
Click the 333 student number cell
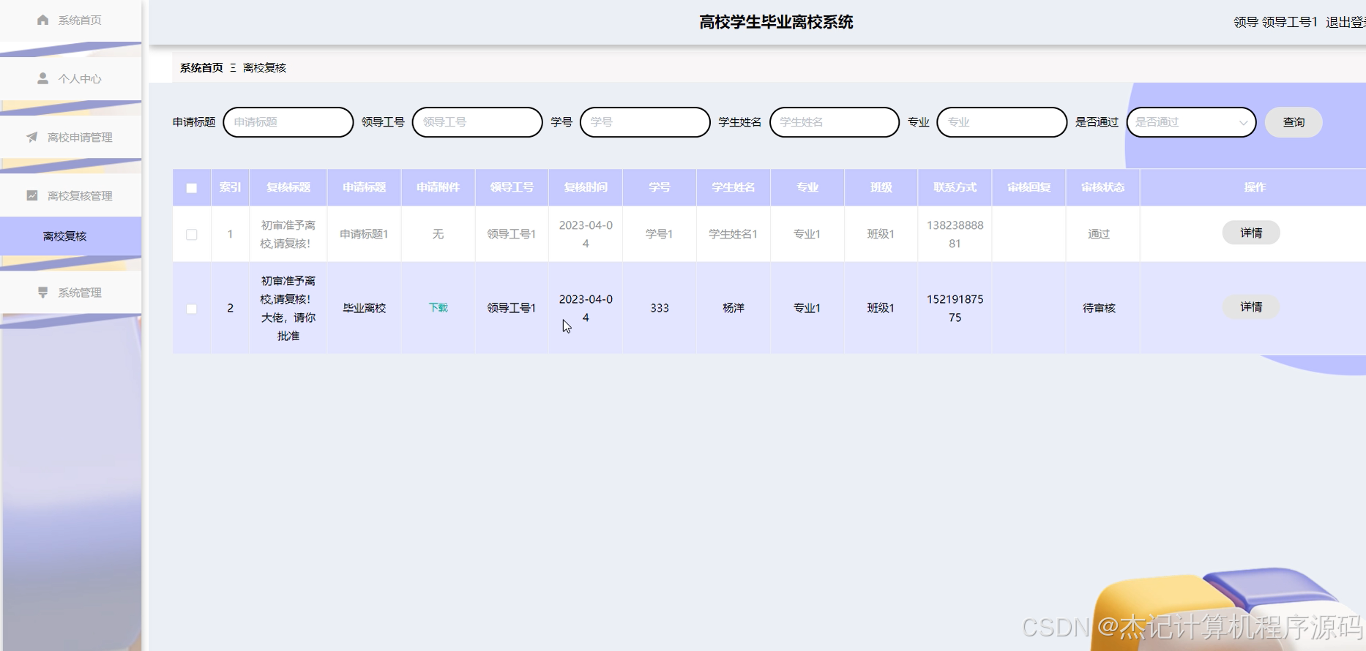pos(660,308)
